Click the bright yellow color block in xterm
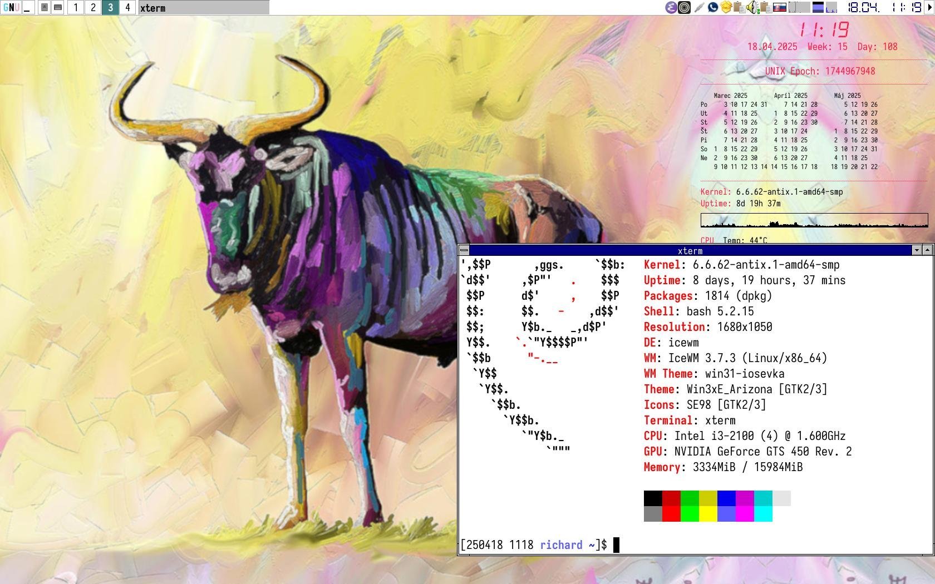The height and width of the screenshot is (584, 935). (708, 514)
